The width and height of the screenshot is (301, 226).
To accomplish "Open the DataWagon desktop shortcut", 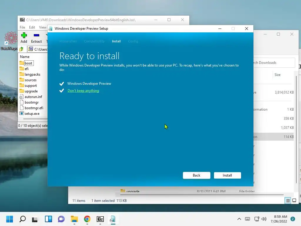I will [x=9, y=41].
